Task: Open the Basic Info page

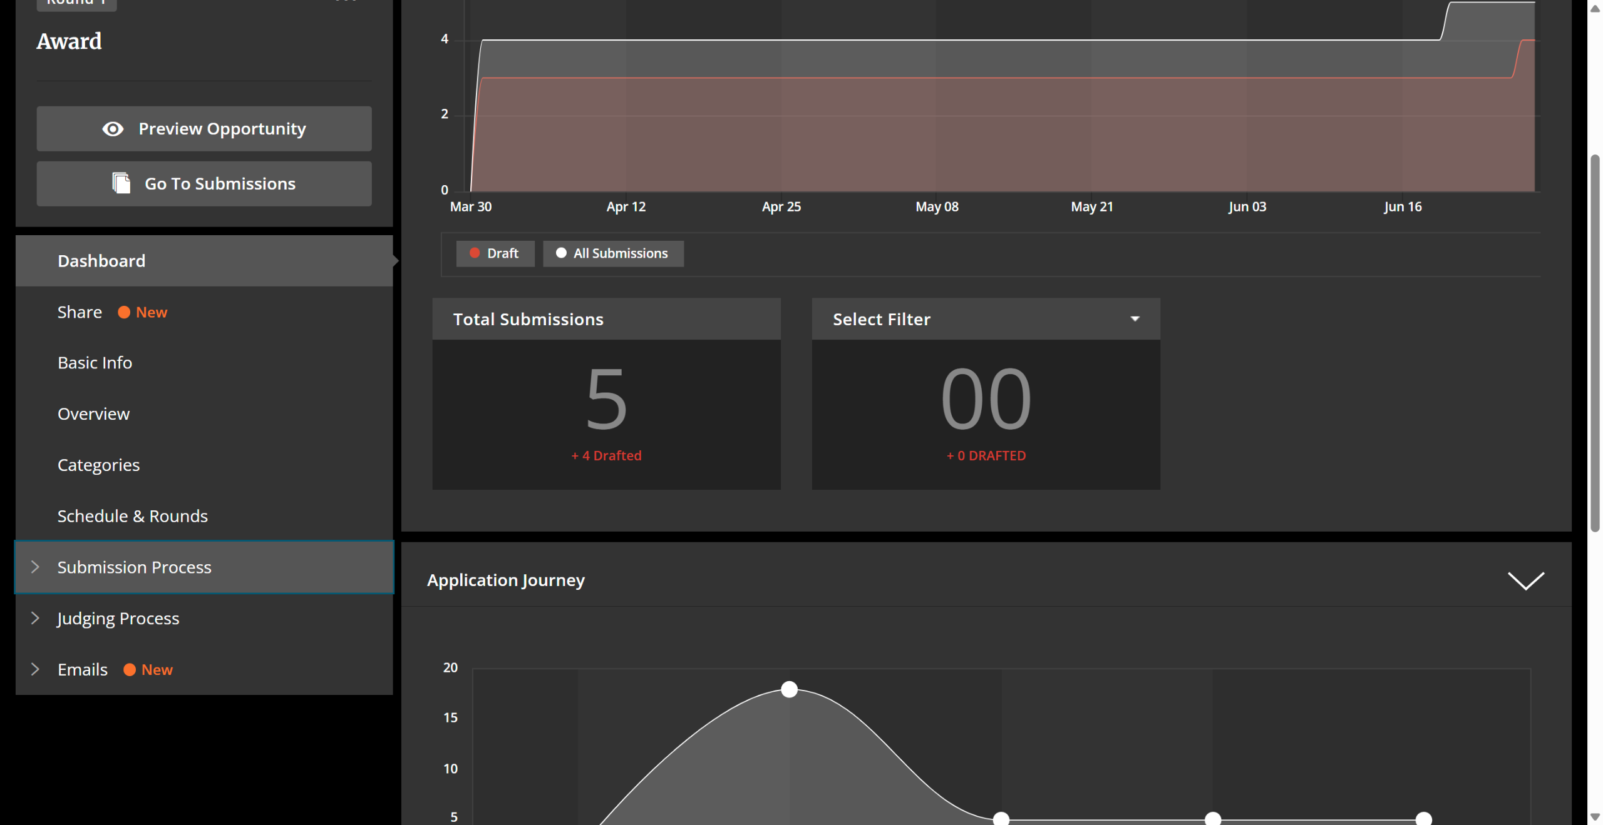Action: coord(95,363)
